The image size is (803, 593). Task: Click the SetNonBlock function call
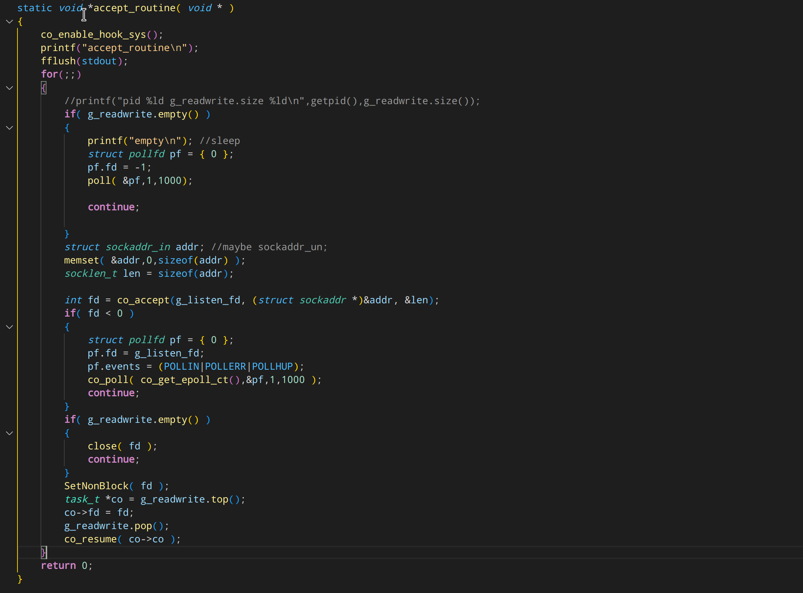pyautogui.click(x=96, y=486)
